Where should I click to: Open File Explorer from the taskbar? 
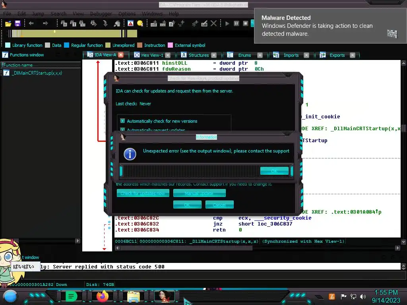point(134,296)
